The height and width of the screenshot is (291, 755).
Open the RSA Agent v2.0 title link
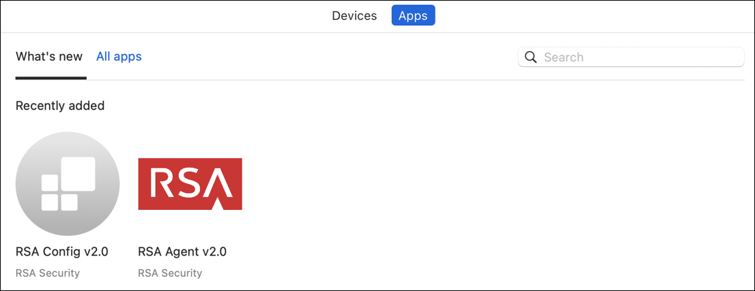pos(182,251)
